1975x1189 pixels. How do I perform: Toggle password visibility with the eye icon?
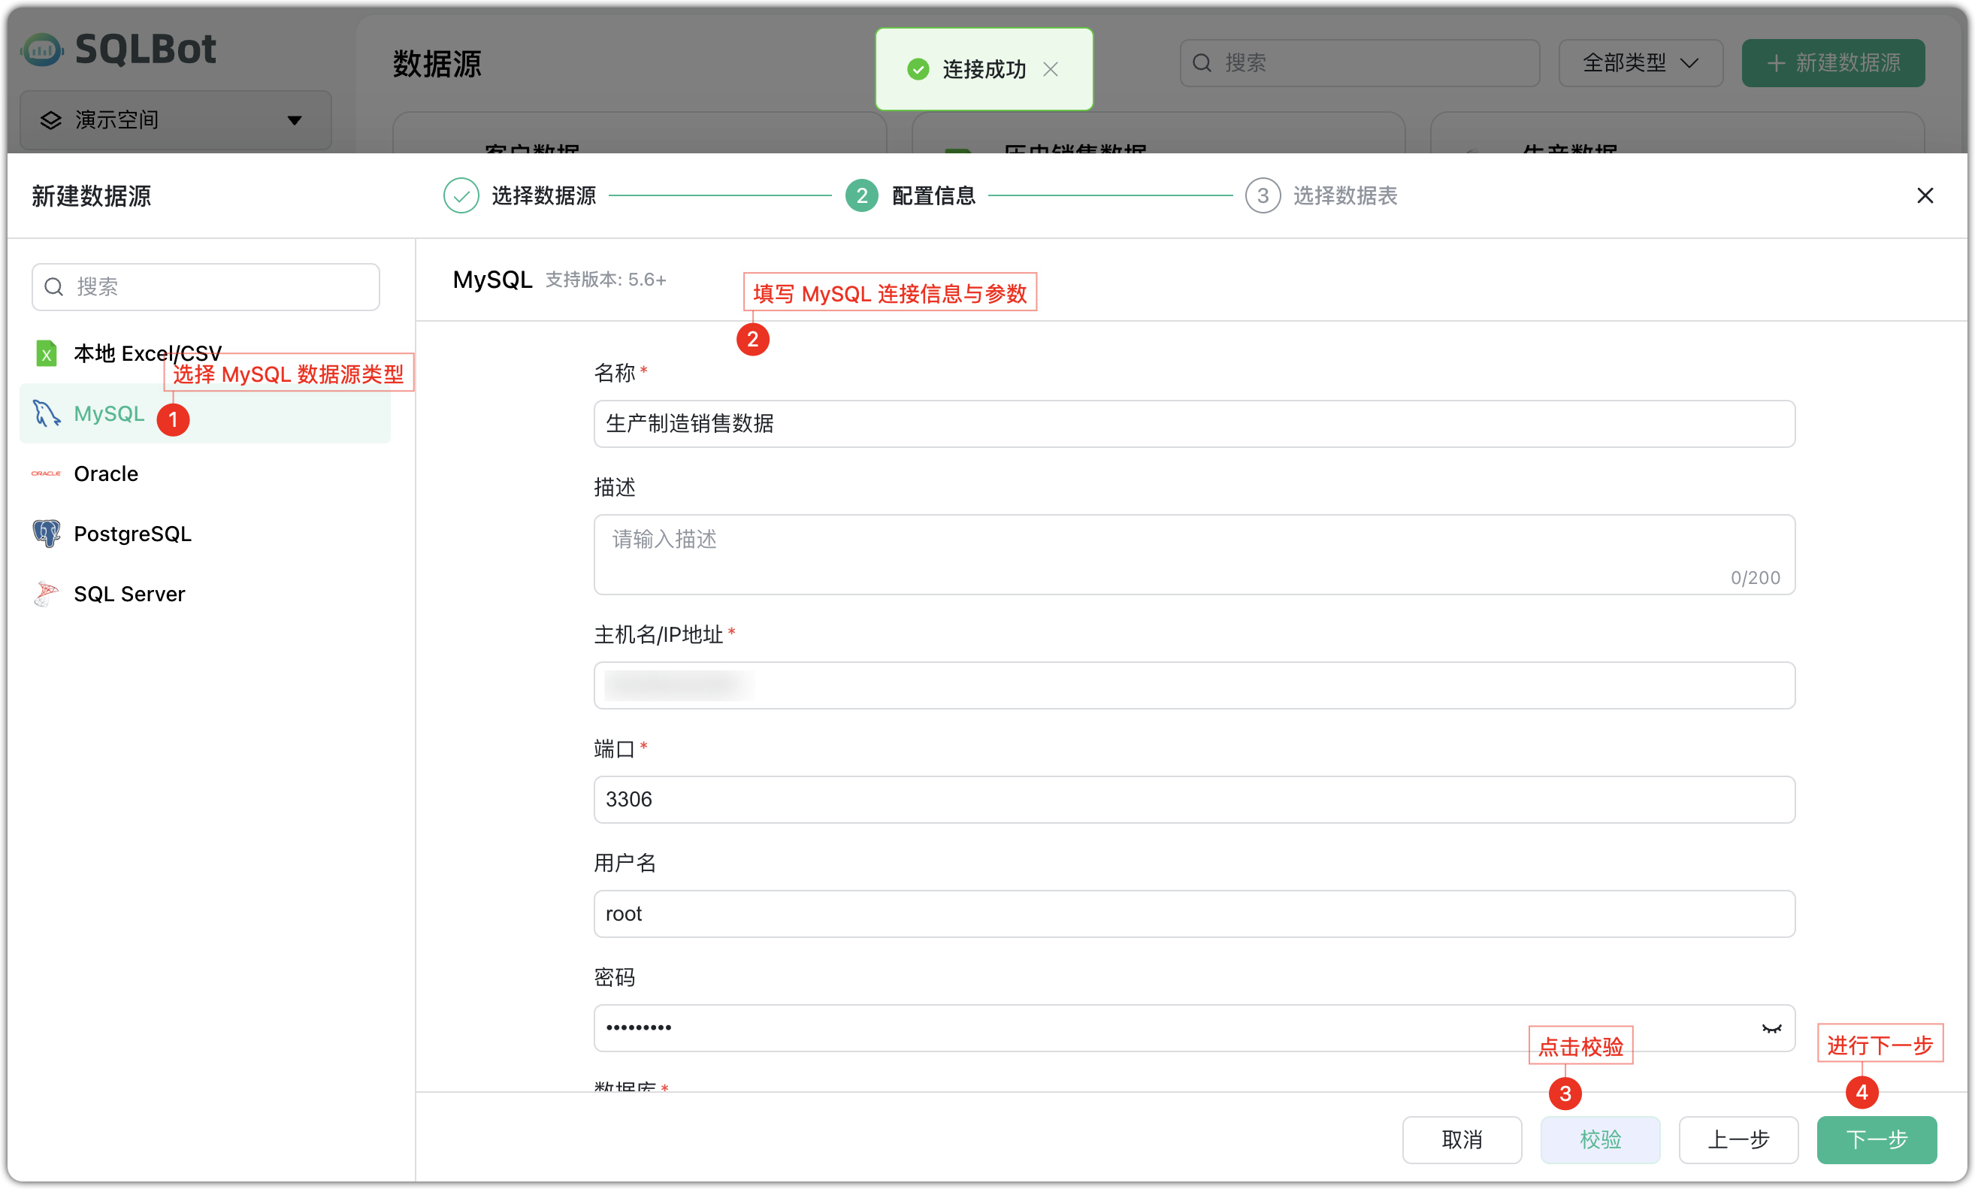pyautogui.click(x=1771, y=1028)
